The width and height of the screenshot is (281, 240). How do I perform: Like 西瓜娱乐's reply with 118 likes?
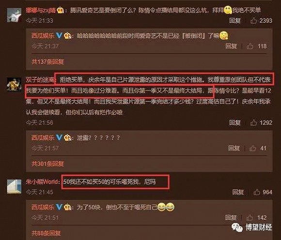[250, 46]
